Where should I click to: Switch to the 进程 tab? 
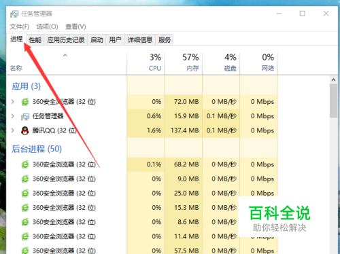[x=16, y=39]
